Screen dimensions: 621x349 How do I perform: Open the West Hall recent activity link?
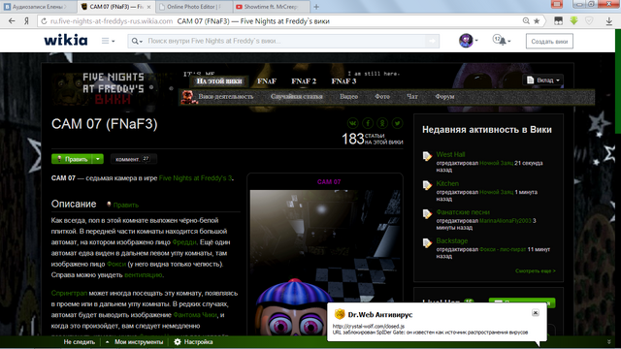pyautogui.click(x=450, y=154)
